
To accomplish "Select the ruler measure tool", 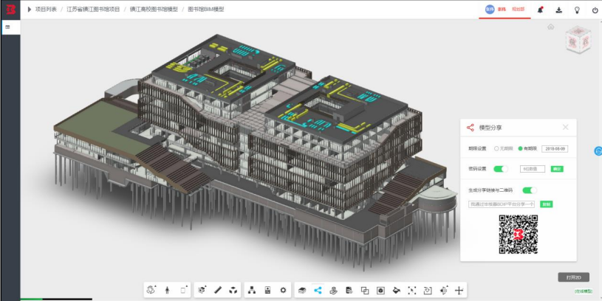I will coord(218,290).
